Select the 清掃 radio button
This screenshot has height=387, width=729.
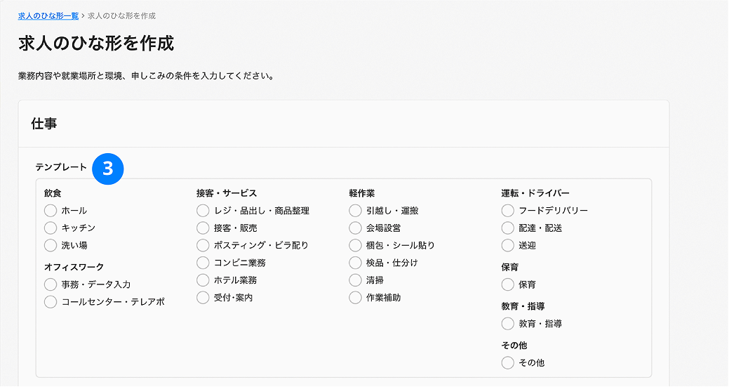click(355, 280)
